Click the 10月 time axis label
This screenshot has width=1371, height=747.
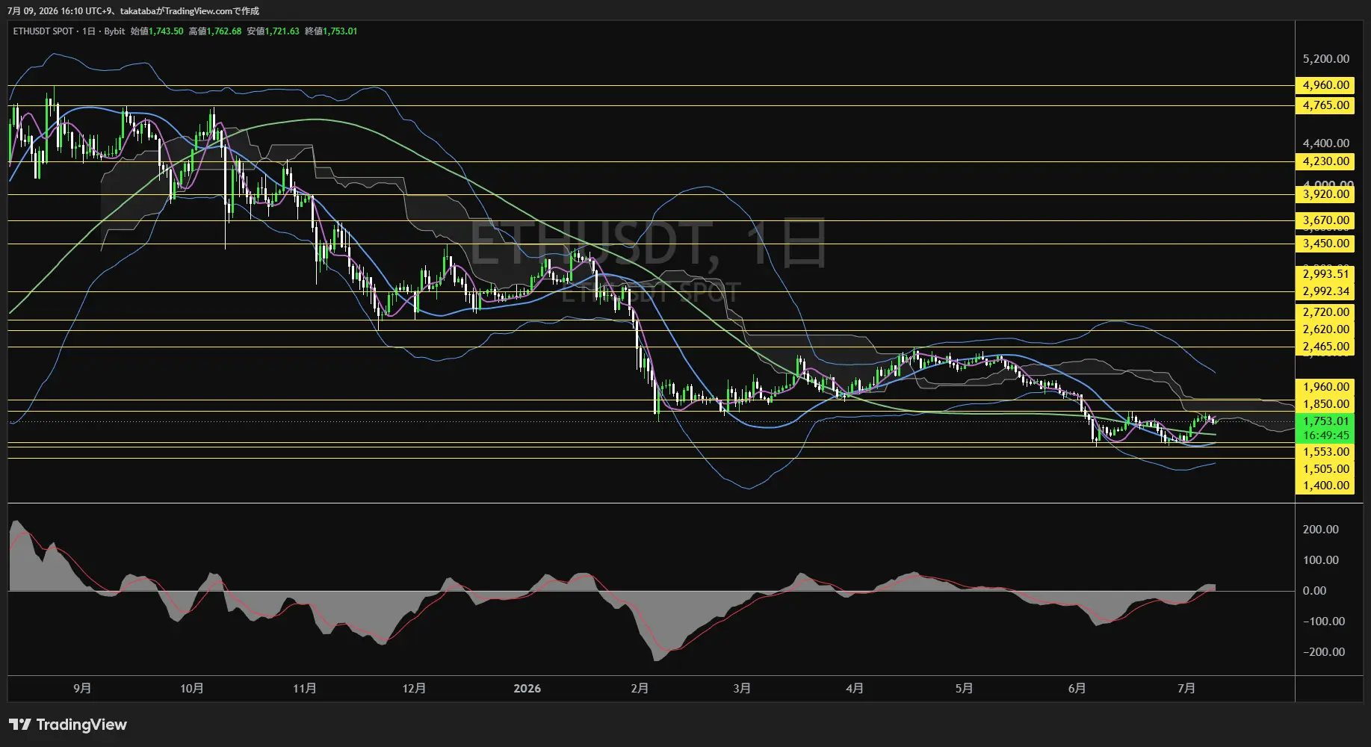(x=192, y=688)
